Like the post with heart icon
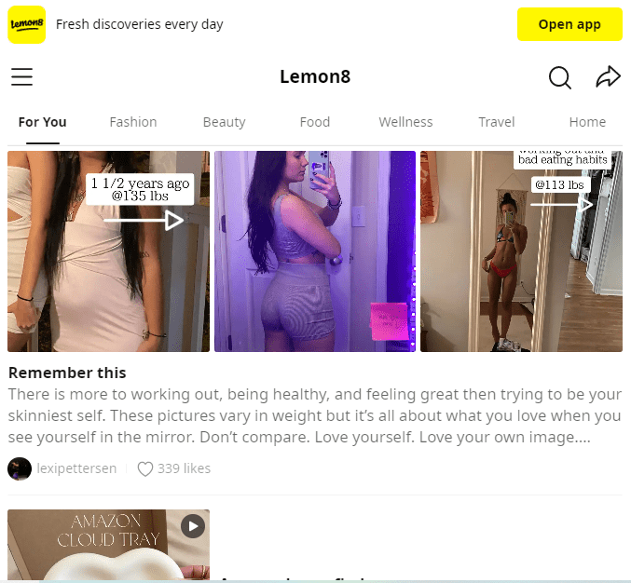 pyautogui.click(x=144, y=468)
